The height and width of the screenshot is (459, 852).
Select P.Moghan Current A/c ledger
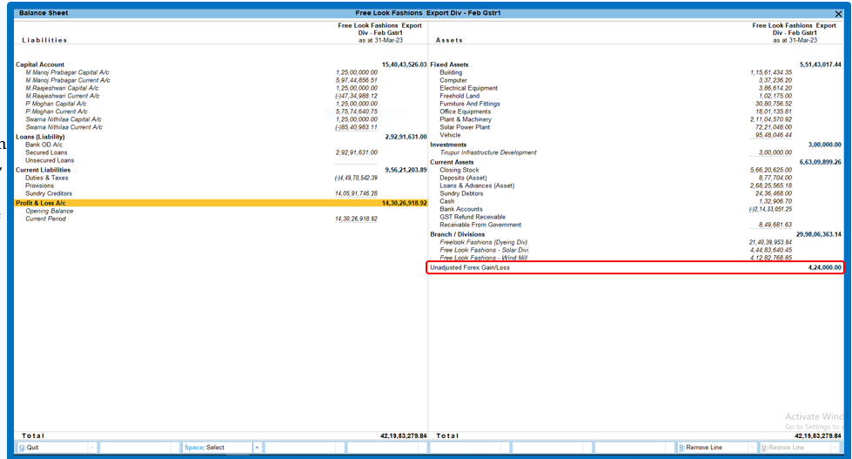pyautogui.click(x=57, y=111)
